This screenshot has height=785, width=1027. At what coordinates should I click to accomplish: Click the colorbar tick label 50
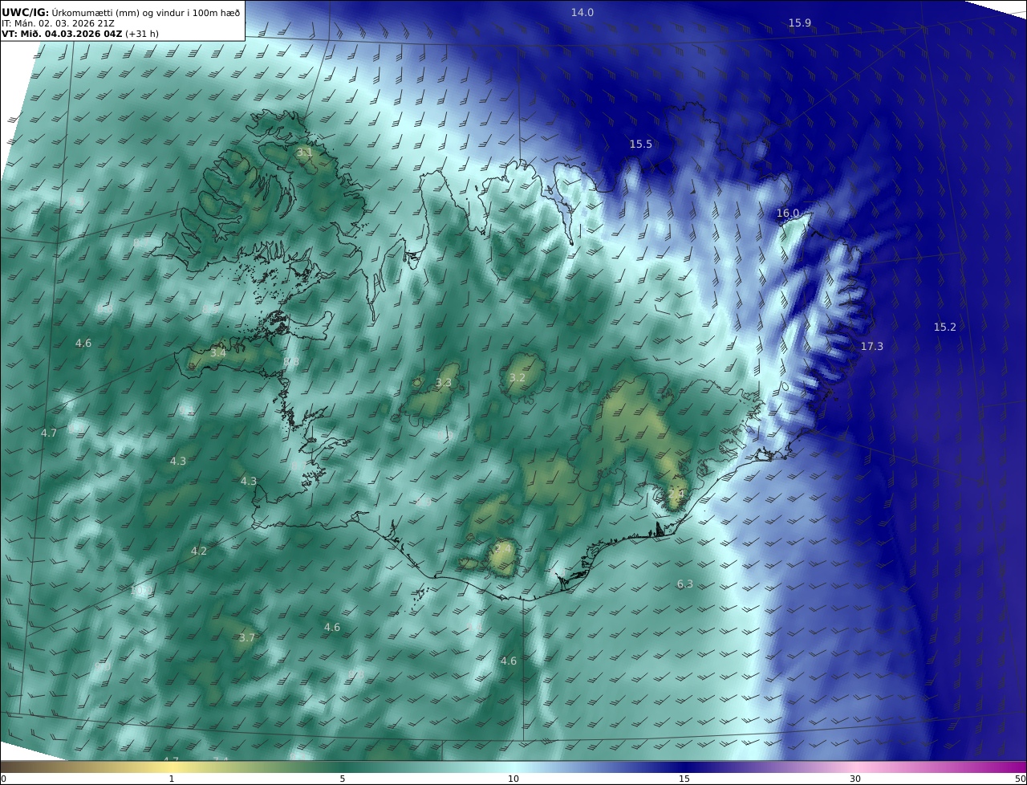pyautogui.click(x=1020, y=779)
